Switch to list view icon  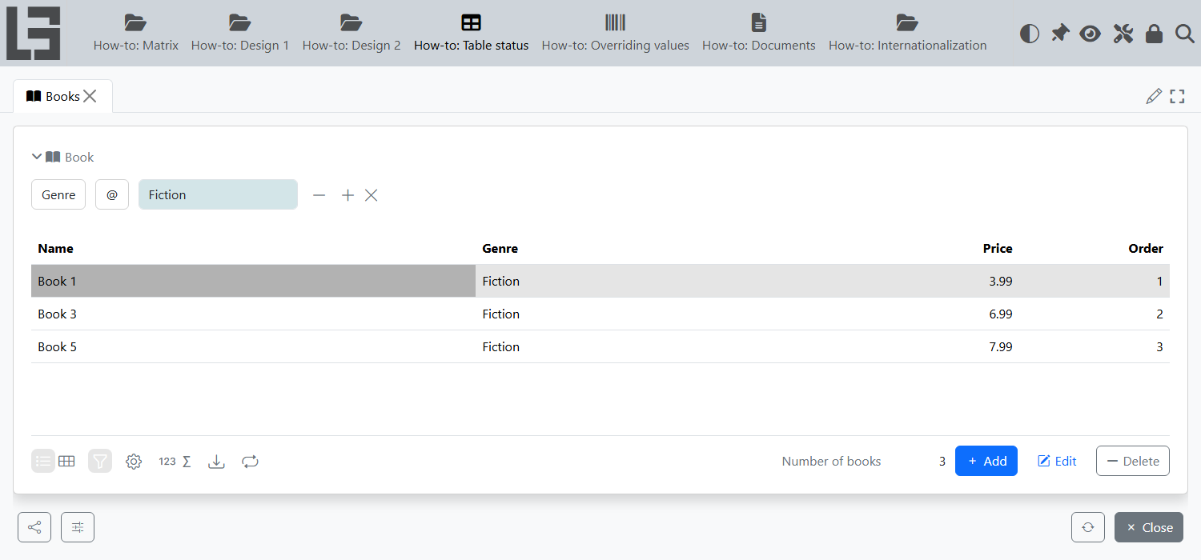point(43,461)
